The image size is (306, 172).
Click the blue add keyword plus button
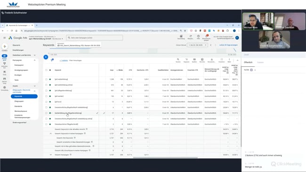46,57
